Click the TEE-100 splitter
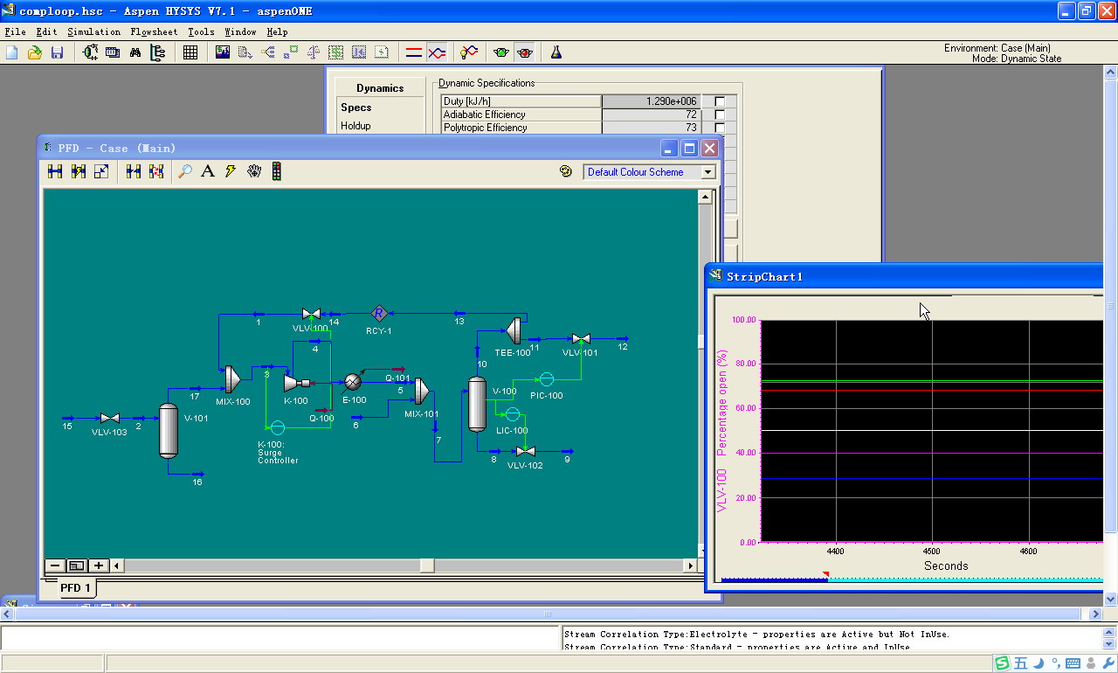Image resolution: width=1118 pixels, height=673 pixels. (x=514, y=330)
